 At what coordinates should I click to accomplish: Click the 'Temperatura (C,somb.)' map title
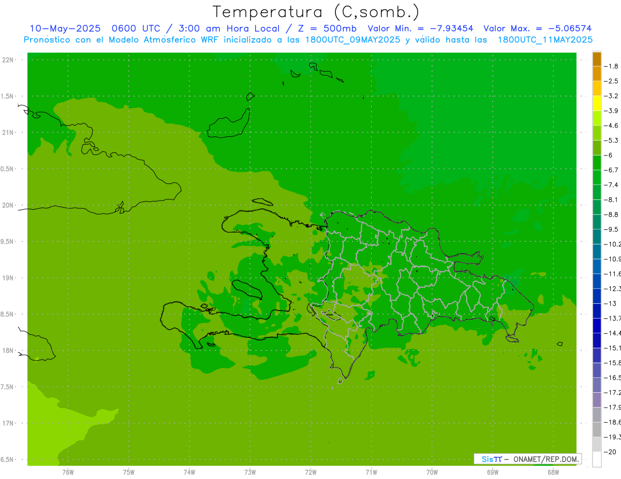click(x=316, y=12)
